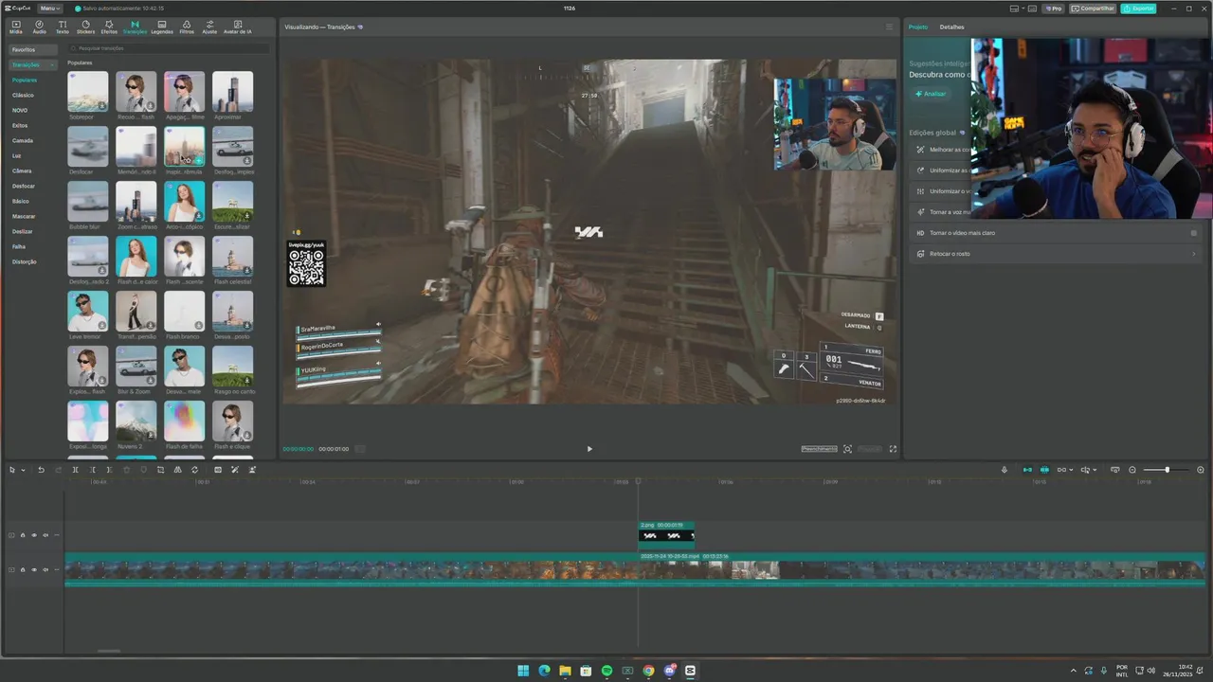Screen dimensions: 1213x682
Task: Collapse the Transições category in sidebar
Action: click(53, 65)
